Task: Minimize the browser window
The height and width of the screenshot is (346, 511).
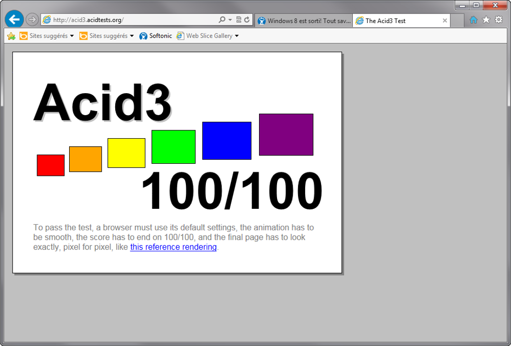Action: (462, 5)
